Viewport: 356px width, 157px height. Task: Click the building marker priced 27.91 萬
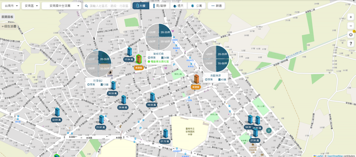click(255, 133)
